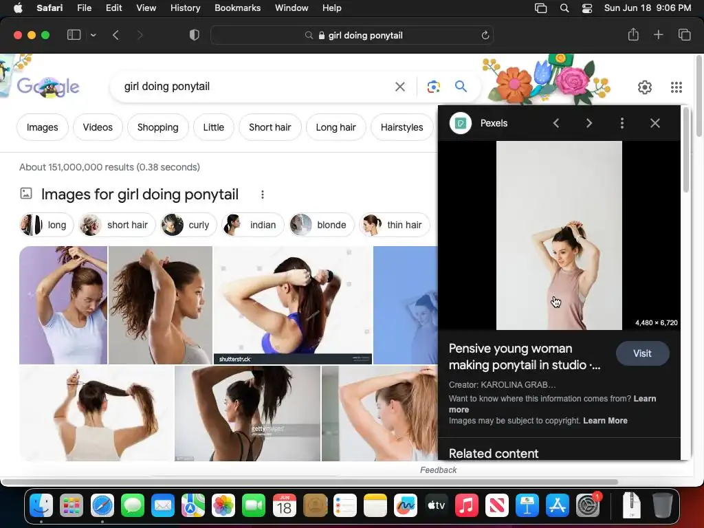This screenshot has height=528, width=704.
Task: Show next image in preview panel
Action: coord(589,123)
